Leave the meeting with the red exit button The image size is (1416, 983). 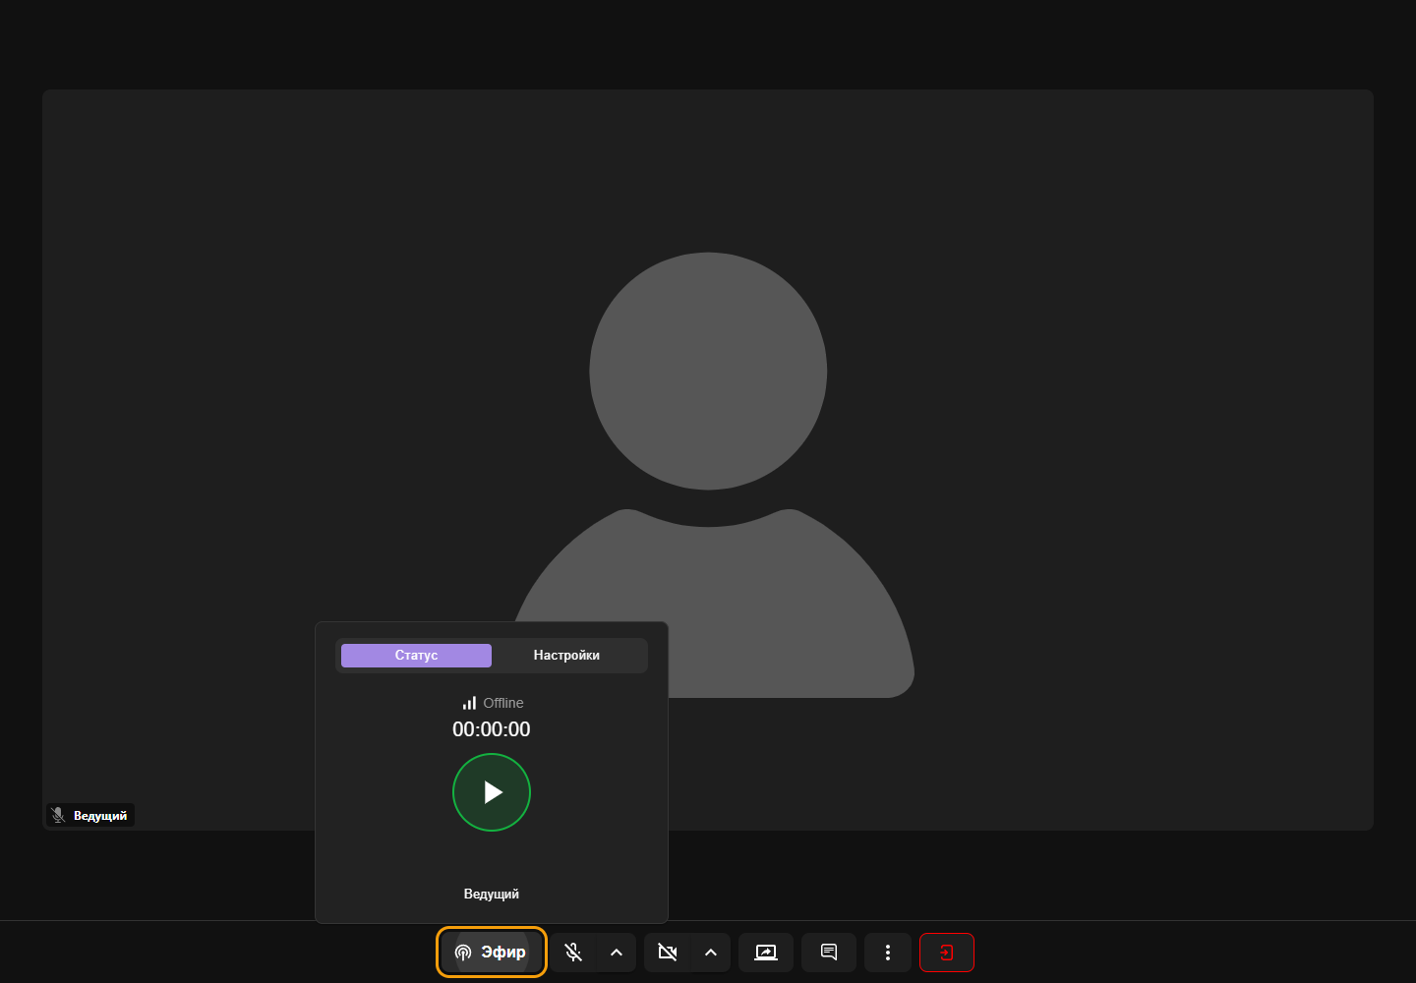tap(947, 953)
